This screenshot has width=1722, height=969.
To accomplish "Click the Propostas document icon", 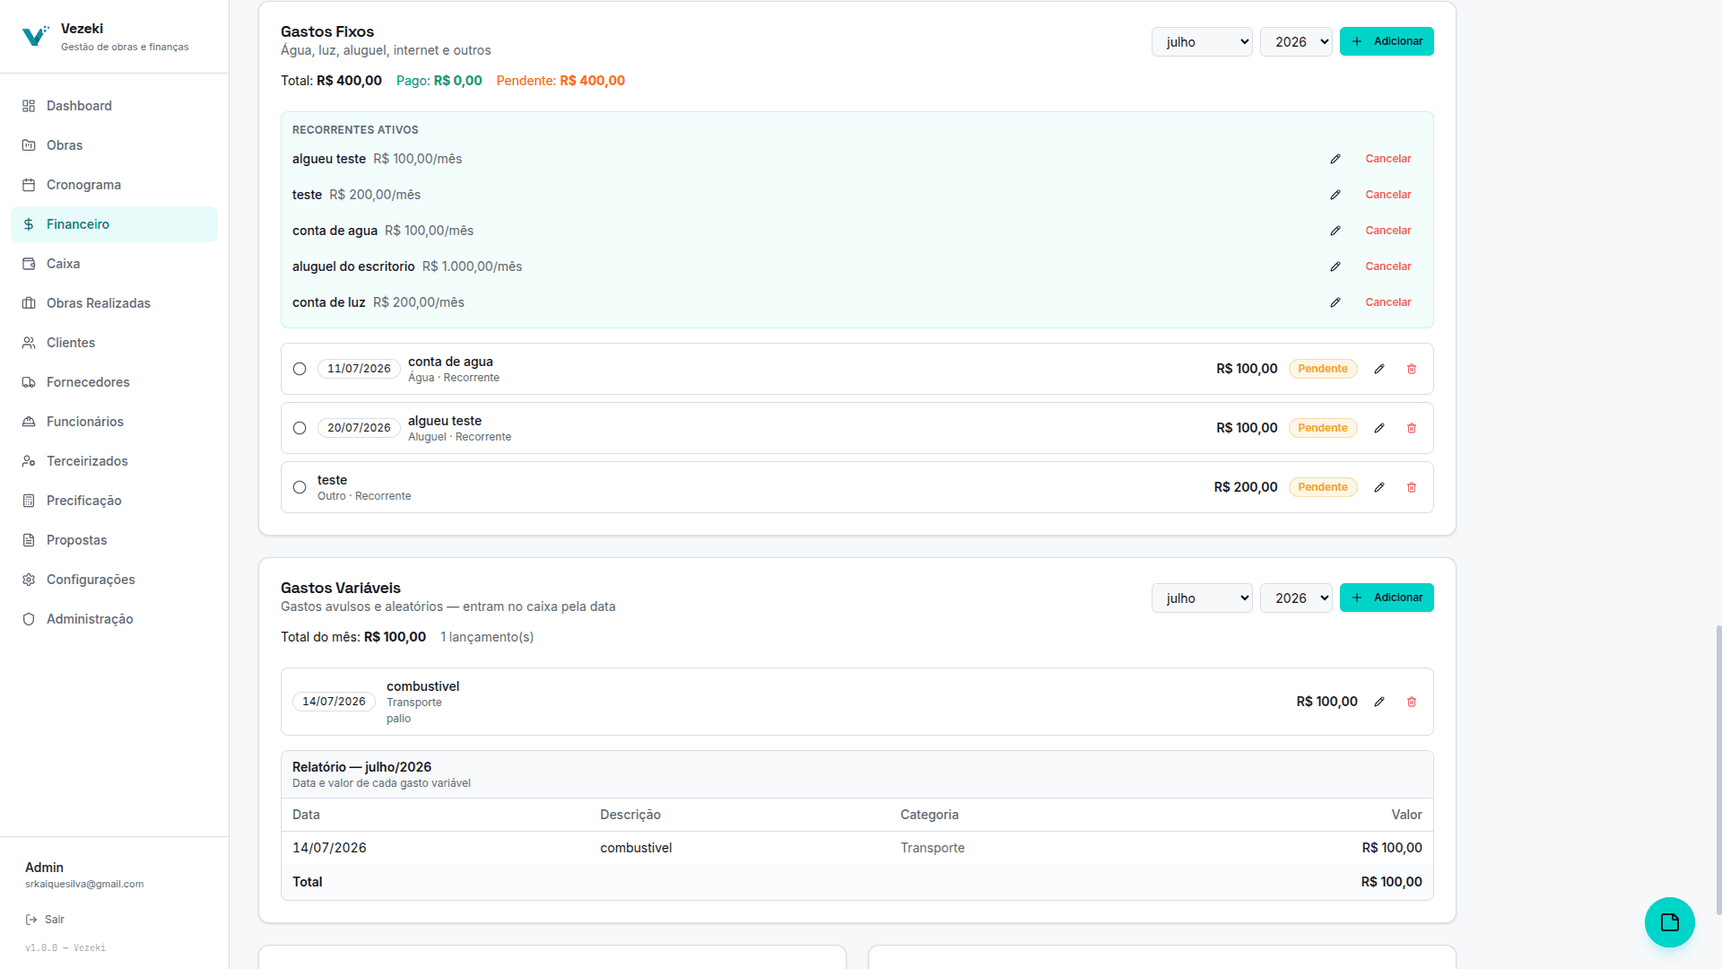I will (29, 540).
